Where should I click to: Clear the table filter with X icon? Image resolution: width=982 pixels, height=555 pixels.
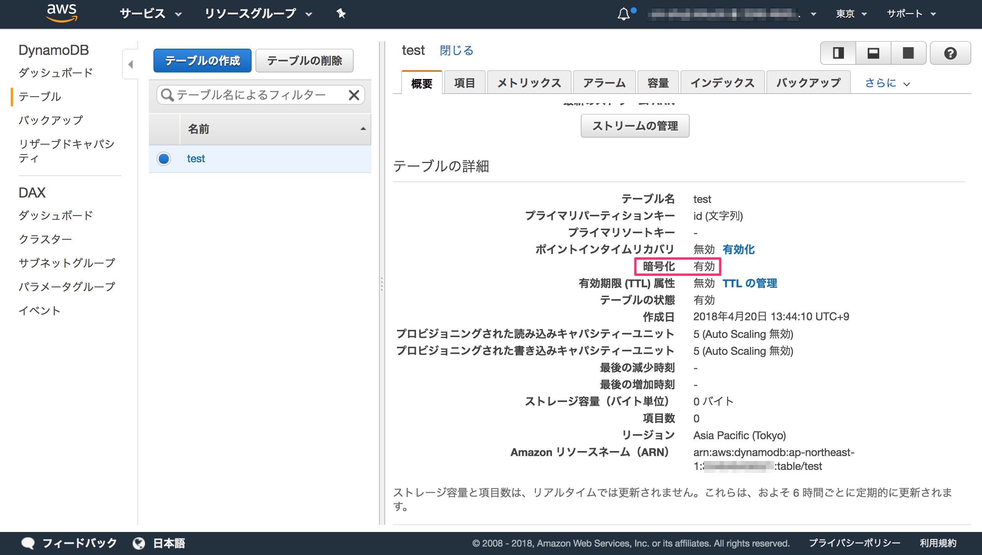[x=354, y=95]
